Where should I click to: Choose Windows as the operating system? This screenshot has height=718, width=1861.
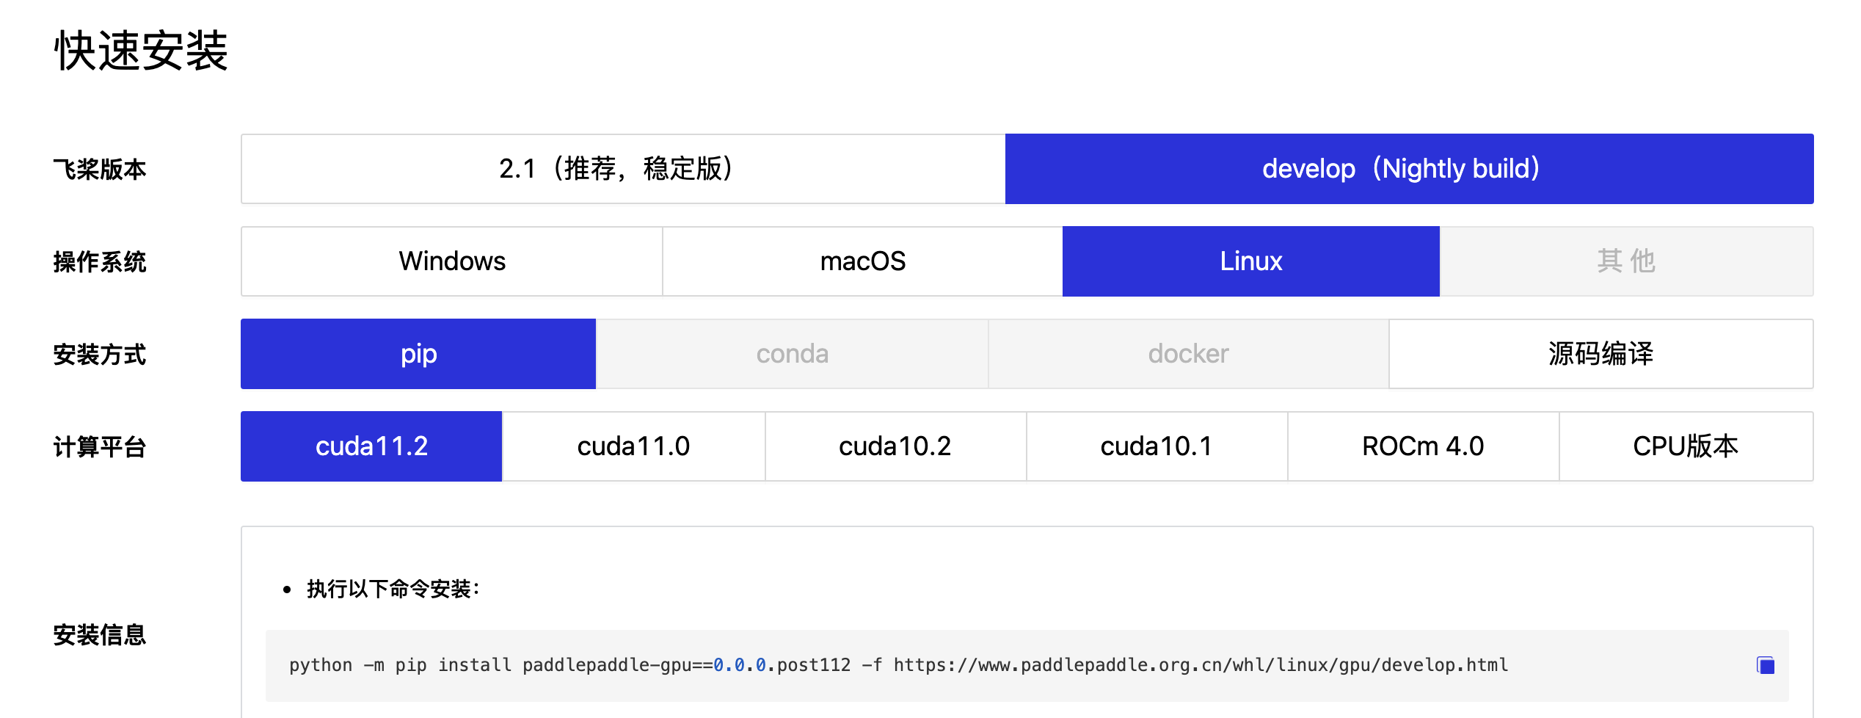click(x=451, y=261)
